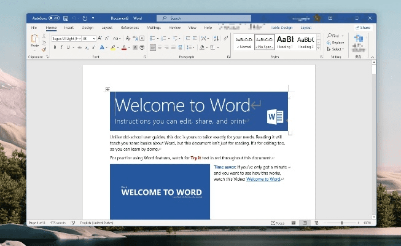The height and width of the screenshot is (246, 401).
Task: Click the bullet list button
Action: [x=154, y=38]
